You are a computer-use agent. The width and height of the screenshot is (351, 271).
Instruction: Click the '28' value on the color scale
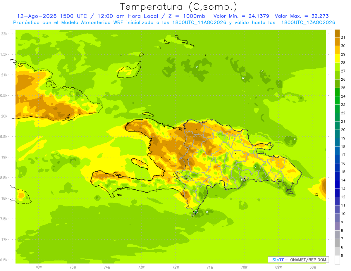point(343,63)
